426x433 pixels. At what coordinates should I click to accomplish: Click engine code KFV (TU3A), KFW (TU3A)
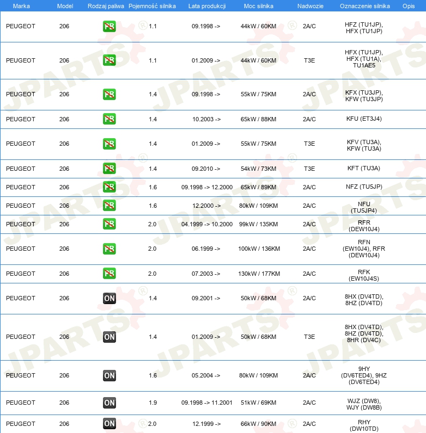(364, 145)
